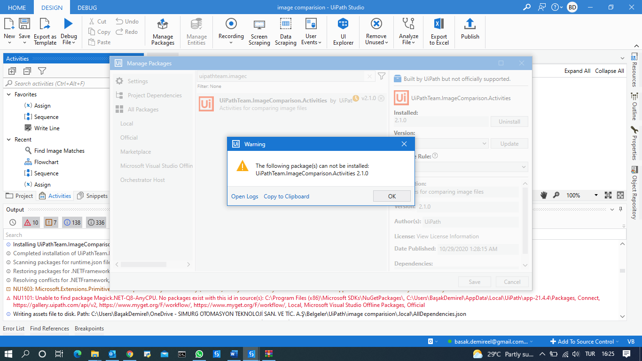642x361 pixels.
Task: Open the Error List tab
Action: 14,329
